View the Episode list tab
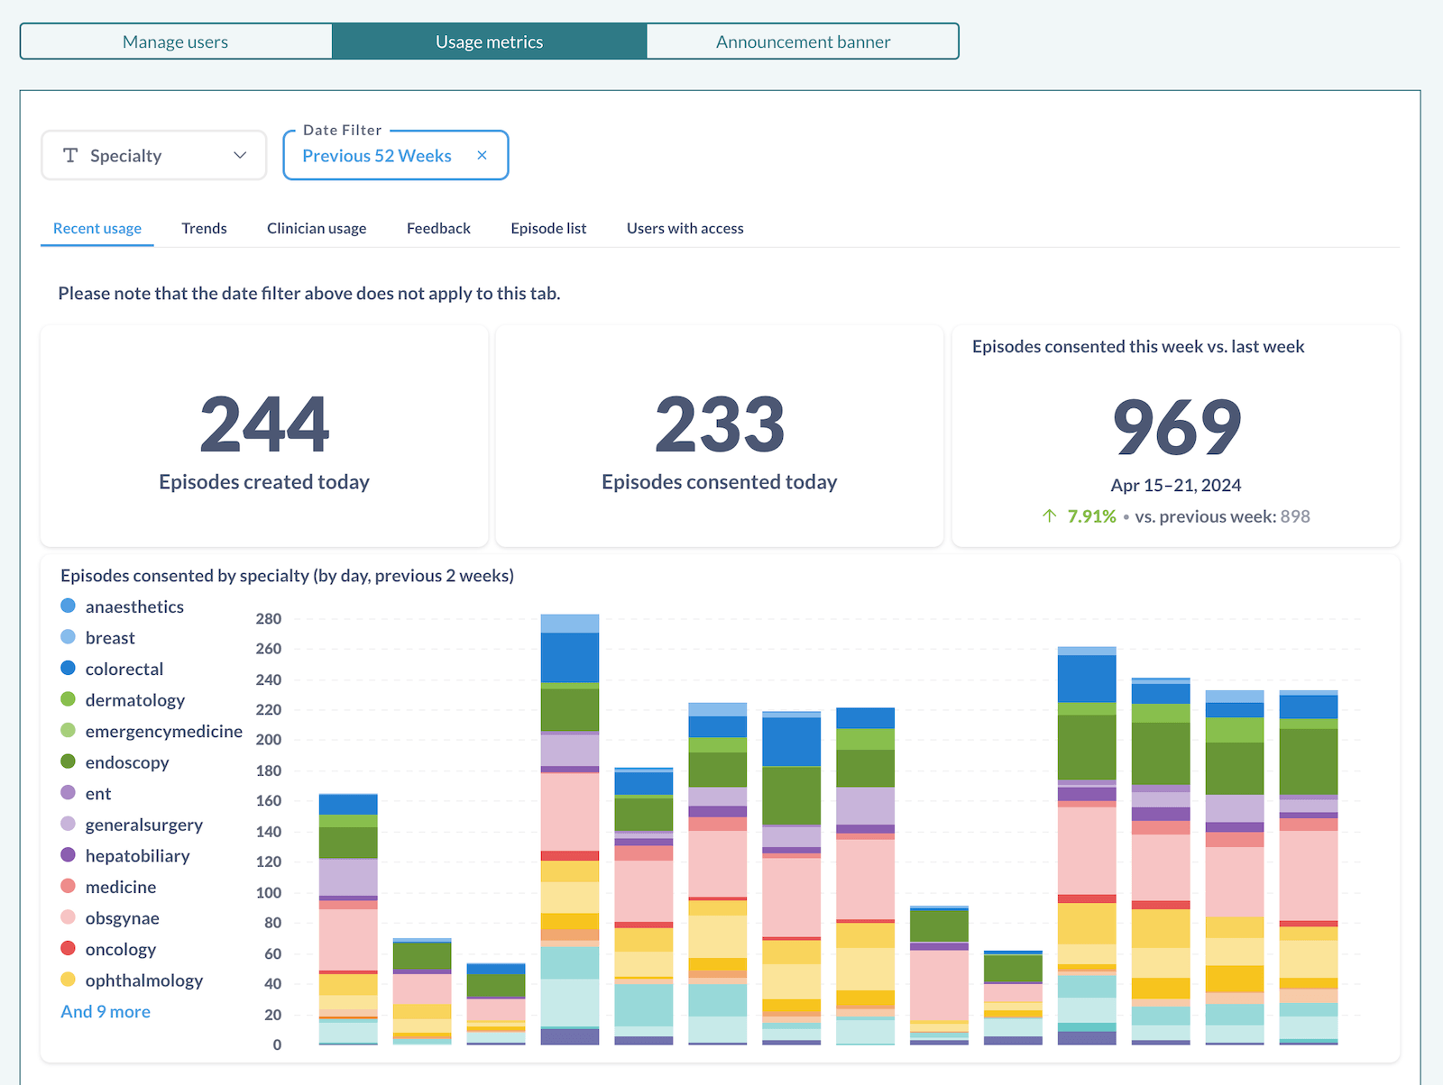Image resolution: width=1443 pixels, height=1085 pixels. click(x=547, y=228)
